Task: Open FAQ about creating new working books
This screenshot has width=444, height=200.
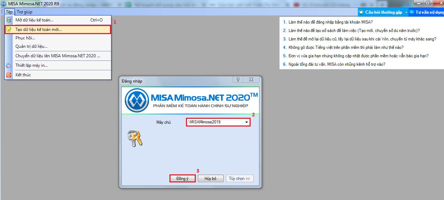Action: [354, 30]
